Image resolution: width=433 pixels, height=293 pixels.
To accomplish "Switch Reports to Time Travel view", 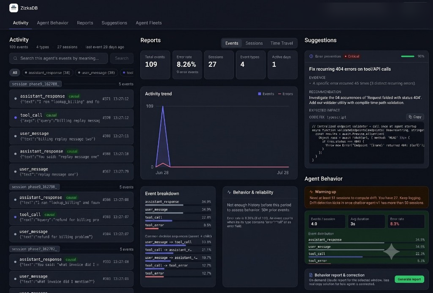I will (x=282, y=43).
